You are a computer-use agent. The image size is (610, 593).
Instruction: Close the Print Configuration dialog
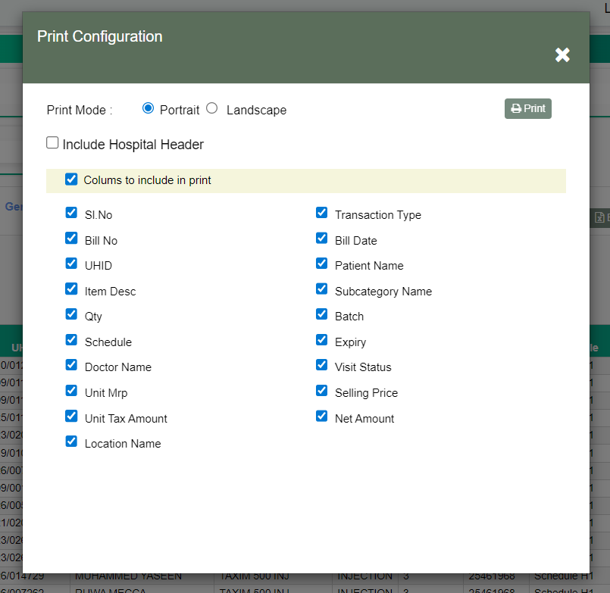tap(562, 55)
